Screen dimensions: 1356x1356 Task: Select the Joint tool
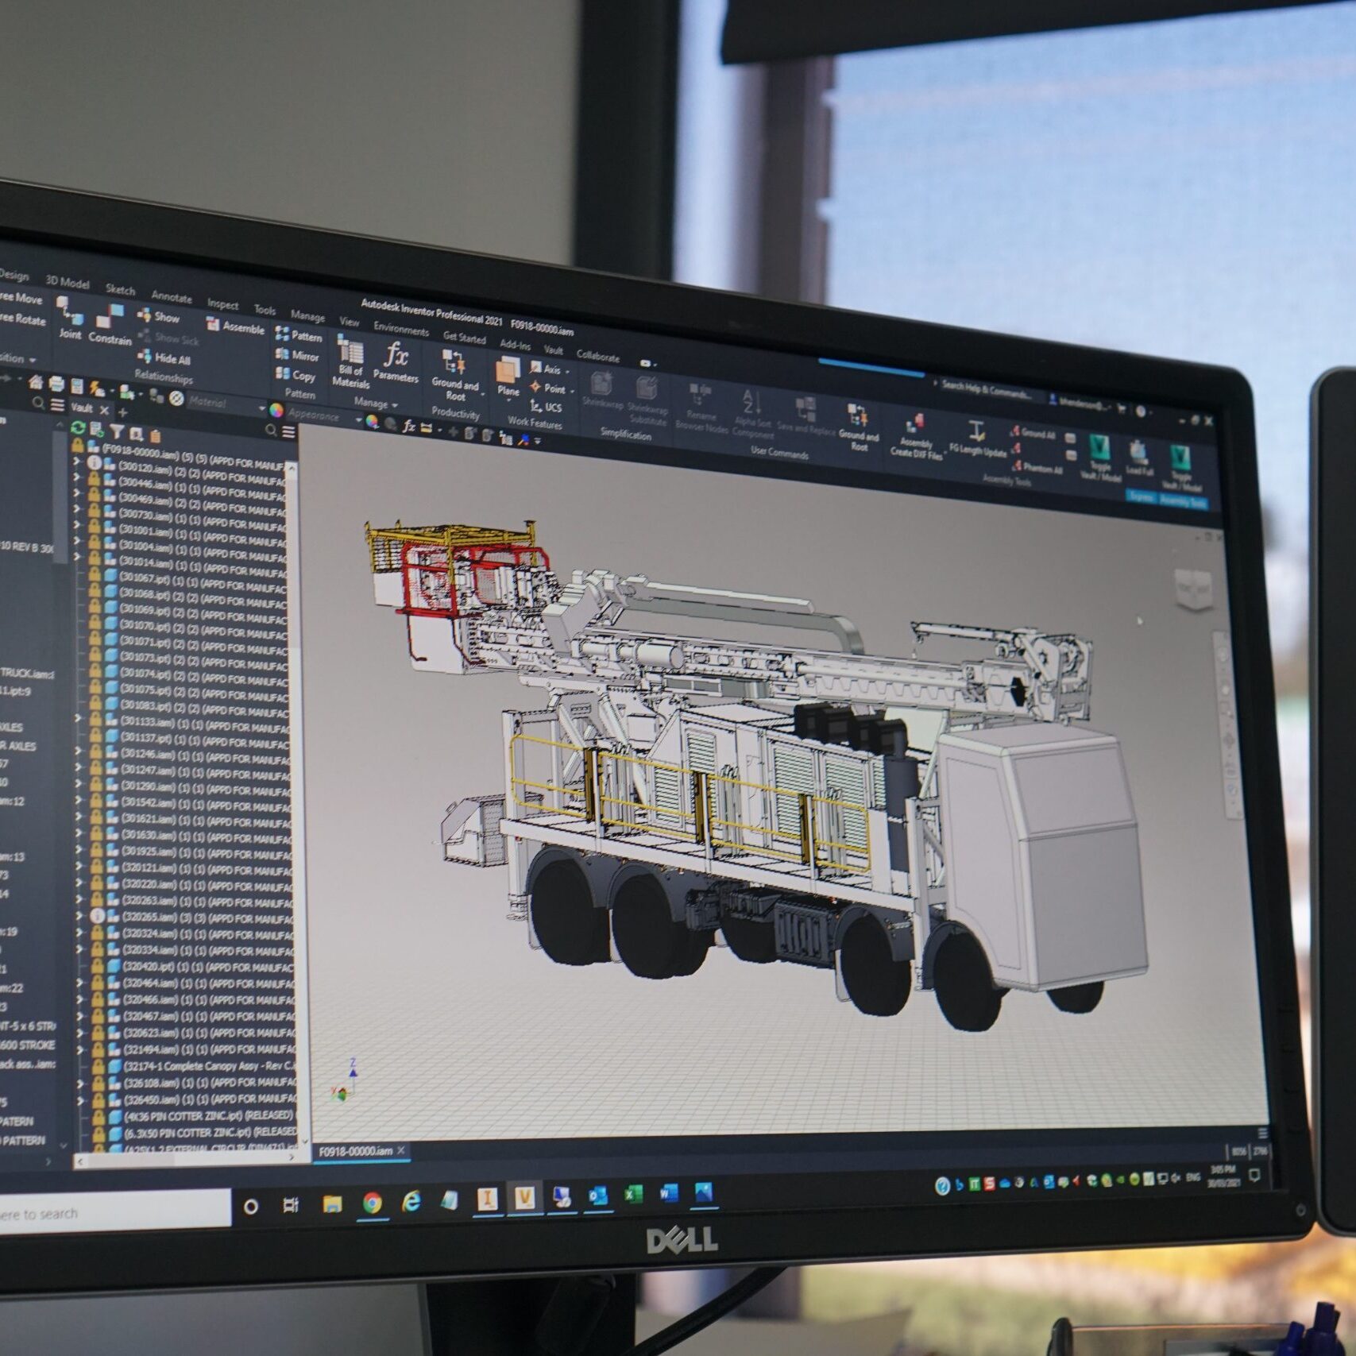click(x=70, y=319)
